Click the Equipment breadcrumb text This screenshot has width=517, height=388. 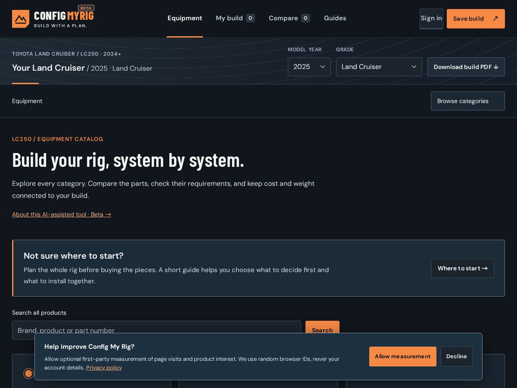click(27, 101)
